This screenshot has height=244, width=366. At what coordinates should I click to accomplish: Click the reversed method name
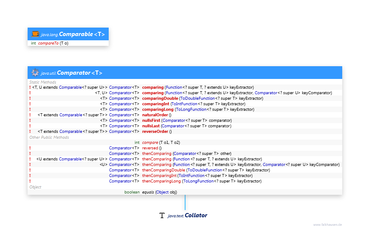tap(150, 148)
